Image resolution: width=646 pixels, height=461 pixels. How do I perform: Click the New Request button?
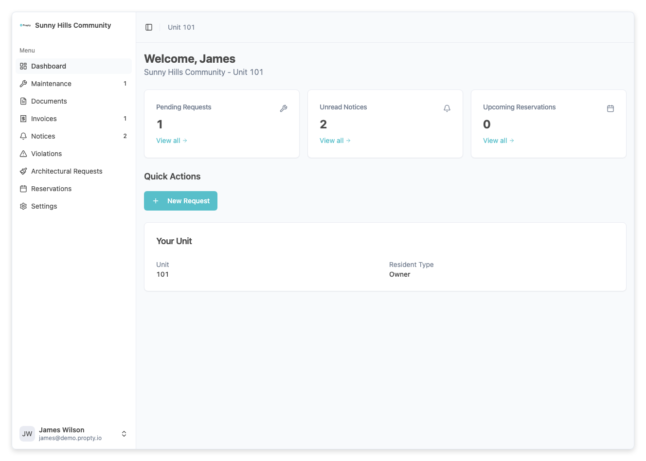pos(180,200)
